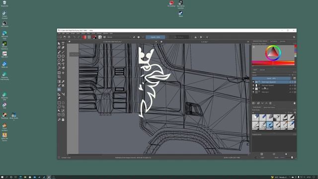The image size is (318, 179).
Task: Open the Filter menu
Action: click(88, 33)
